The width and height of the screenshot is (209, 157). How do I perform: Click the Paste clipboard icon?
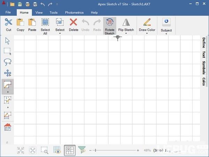click(x=32, y=22)
